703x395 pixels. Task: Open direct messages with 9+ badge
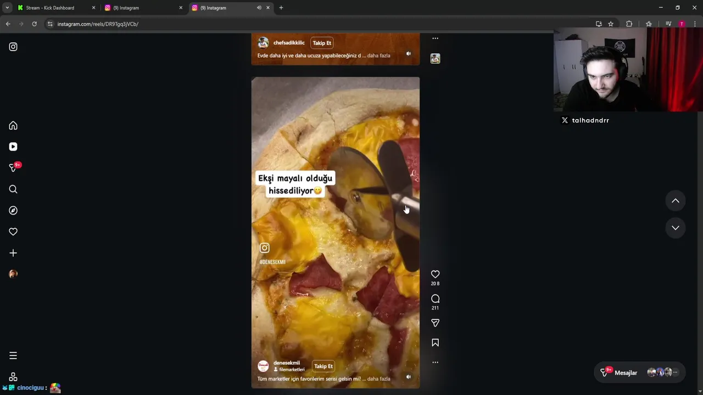point(14,167)
